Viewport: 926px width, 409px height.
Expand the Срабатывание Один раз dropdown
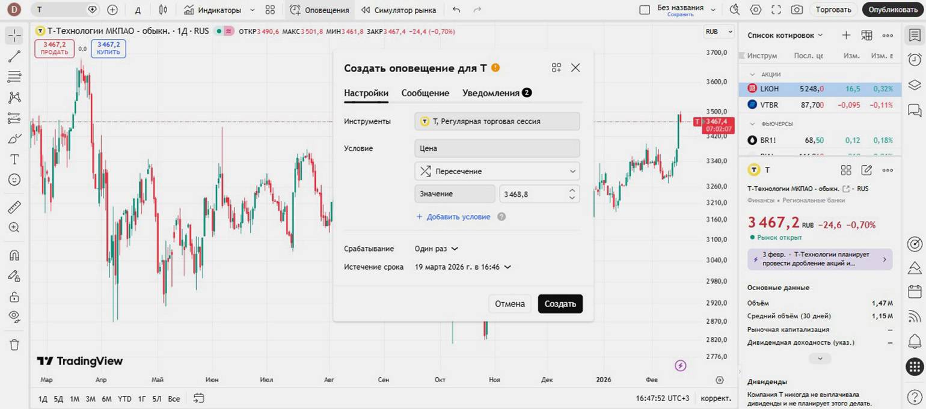point(437,249)
